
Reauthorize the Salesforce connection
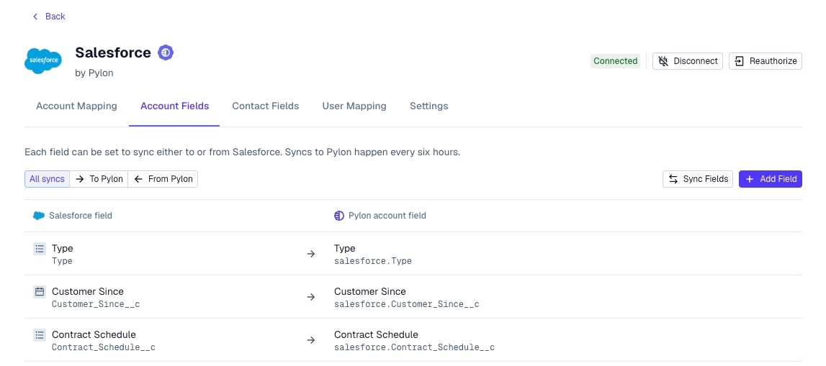[766, 61]
